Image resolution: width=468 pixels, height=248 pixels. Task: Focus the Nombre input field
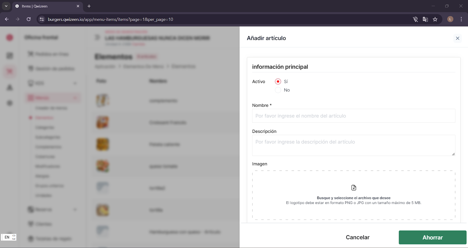pos(354,116)
